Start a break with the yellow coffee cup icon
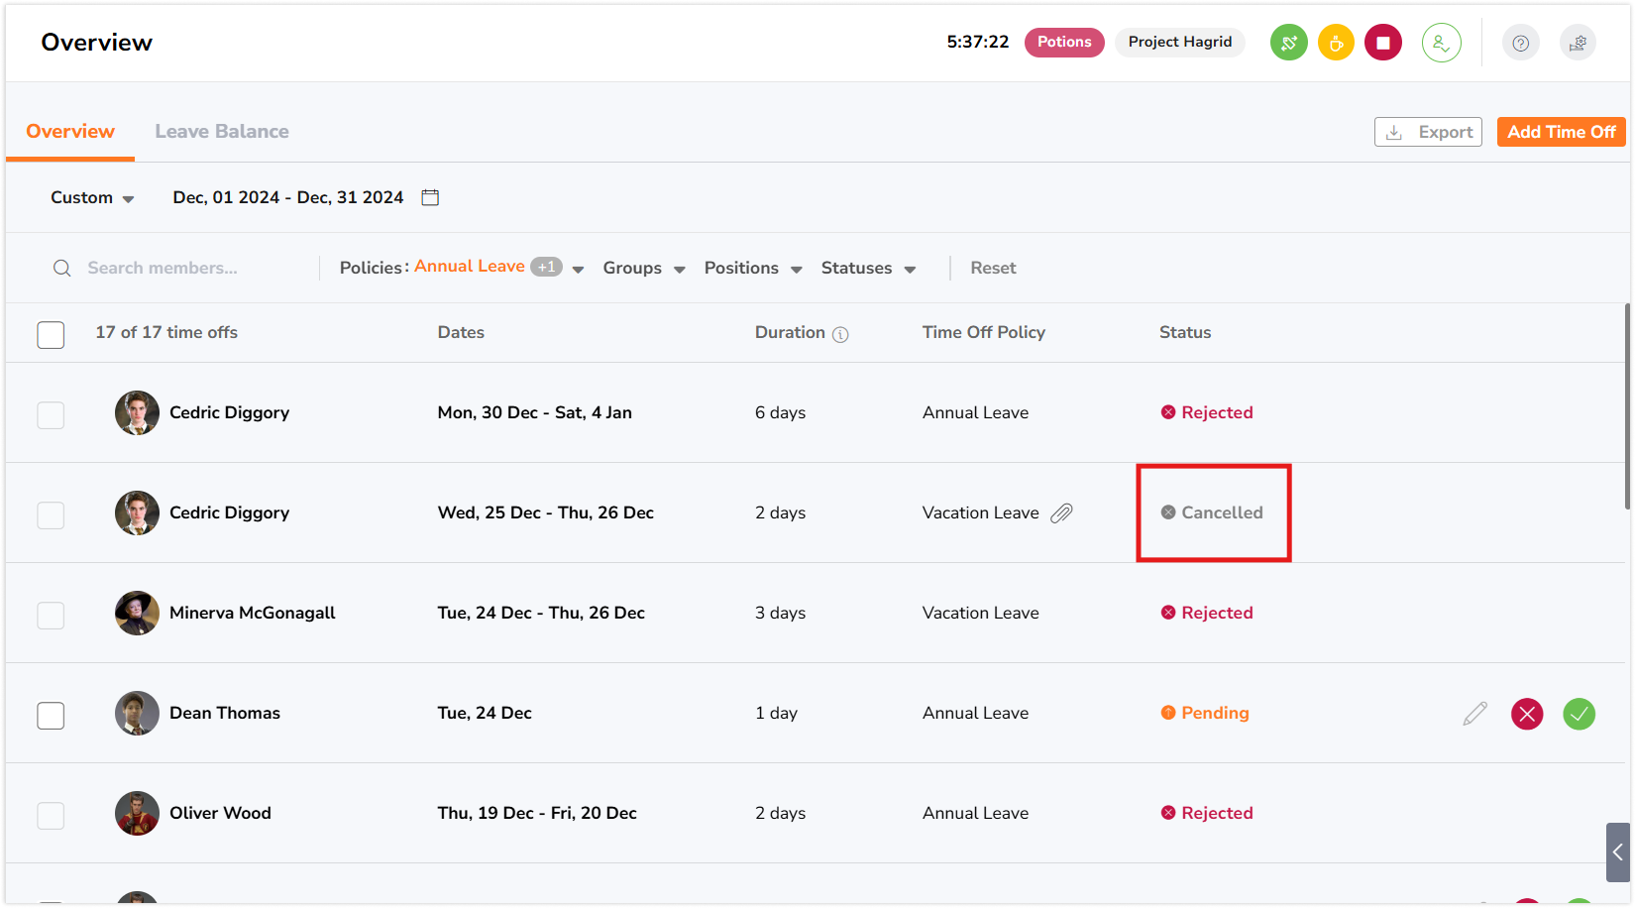 coord(1336,43)
